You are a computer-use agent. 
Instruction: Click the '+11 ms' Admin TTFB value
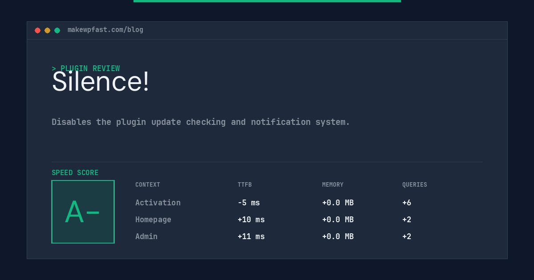point(251,236)
